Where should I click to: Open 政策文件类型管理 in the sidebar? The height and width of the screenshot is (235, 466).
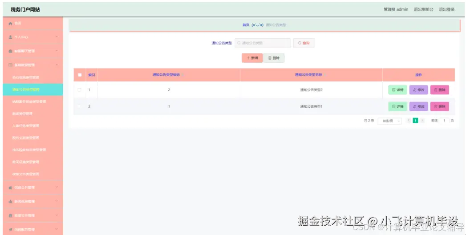(32, 174)
